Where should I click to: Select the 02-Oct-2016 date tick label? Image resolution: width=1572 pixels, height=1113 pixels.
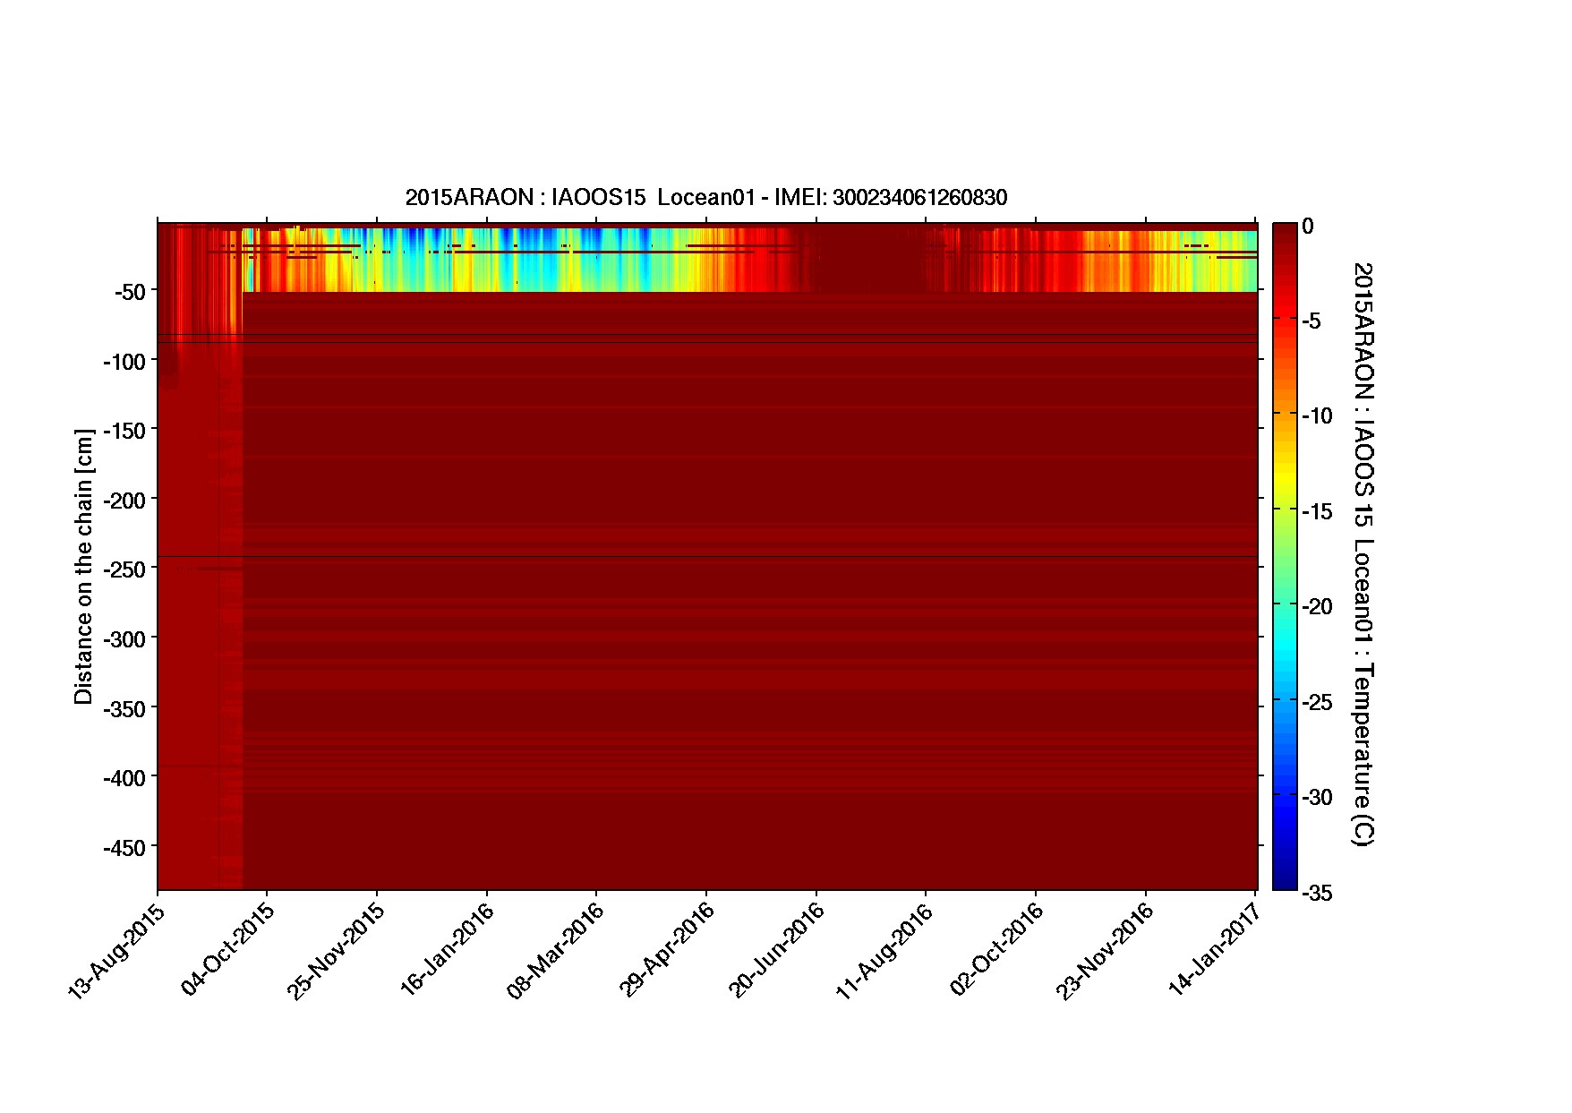[x=996, y=950]
